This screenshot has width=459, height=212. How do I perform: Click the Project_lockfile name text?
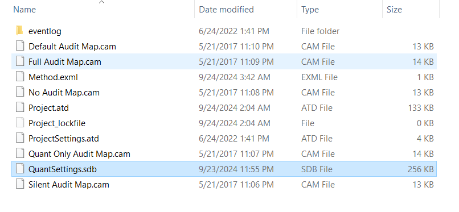pyautogui.click(x=57, y=123)
